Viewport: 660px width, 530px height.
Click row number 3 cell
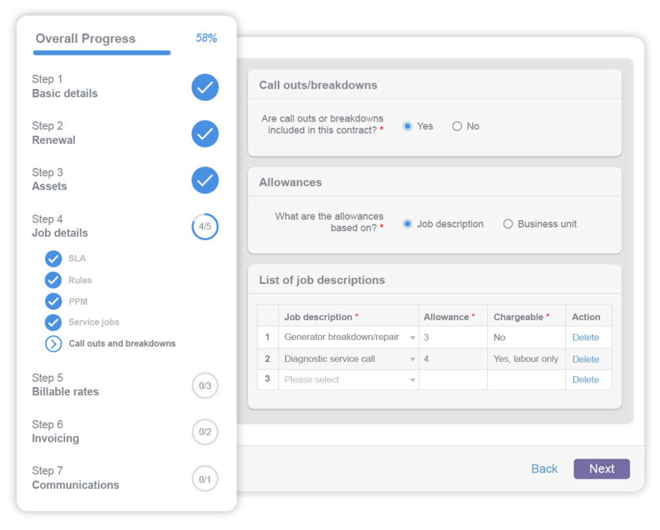(267, 380)
